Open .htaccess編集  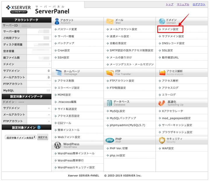67,102
